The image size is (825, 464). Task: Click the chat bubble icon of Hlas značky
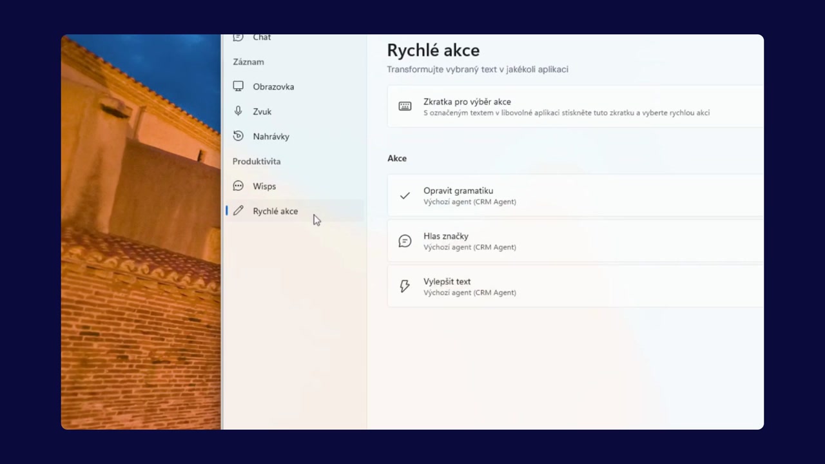coord(405,241)
